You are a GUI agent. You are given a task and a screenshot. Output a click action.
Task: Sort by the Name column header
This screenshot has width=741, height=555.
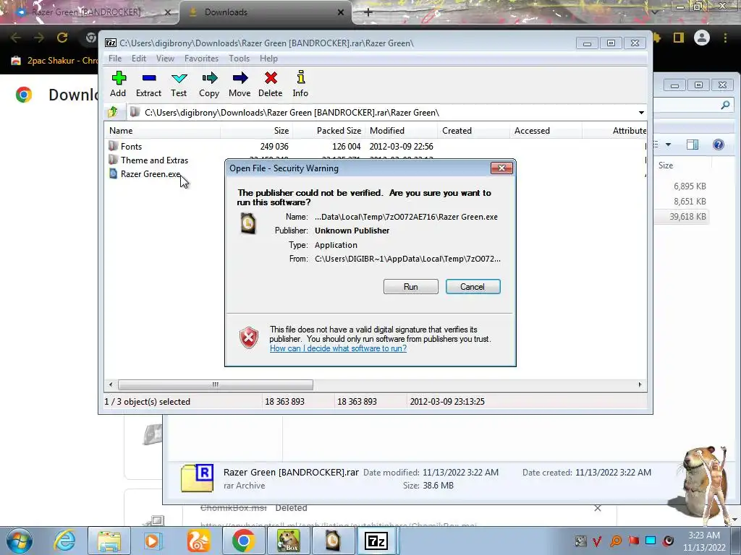[163, 131]
